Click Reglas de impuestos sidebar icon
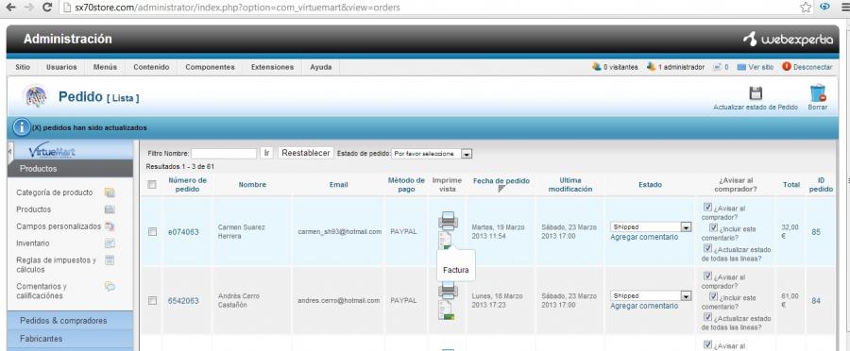 [110, 260]
